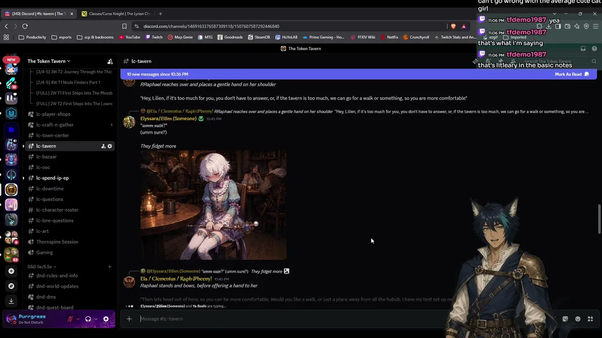Open the Map Genie bookmark
The height and width of the screenshot is (338, 602).
[x=180, y=37]
